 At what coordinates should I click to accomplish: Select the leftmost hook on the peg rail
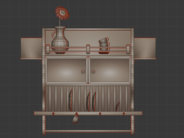[53, 113]
